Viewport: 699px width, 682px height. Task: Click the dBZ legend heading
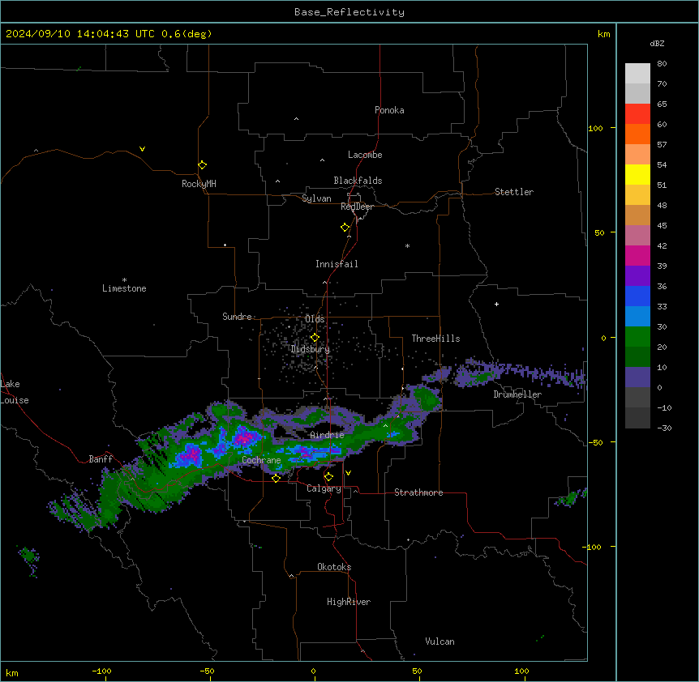pyautogui.click(x=657, y=43)
